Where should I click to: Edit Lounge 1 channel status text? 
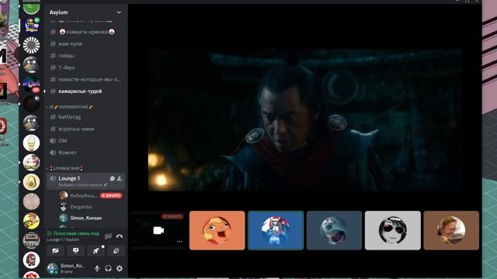pyautogui.click(x=83, y=184)
